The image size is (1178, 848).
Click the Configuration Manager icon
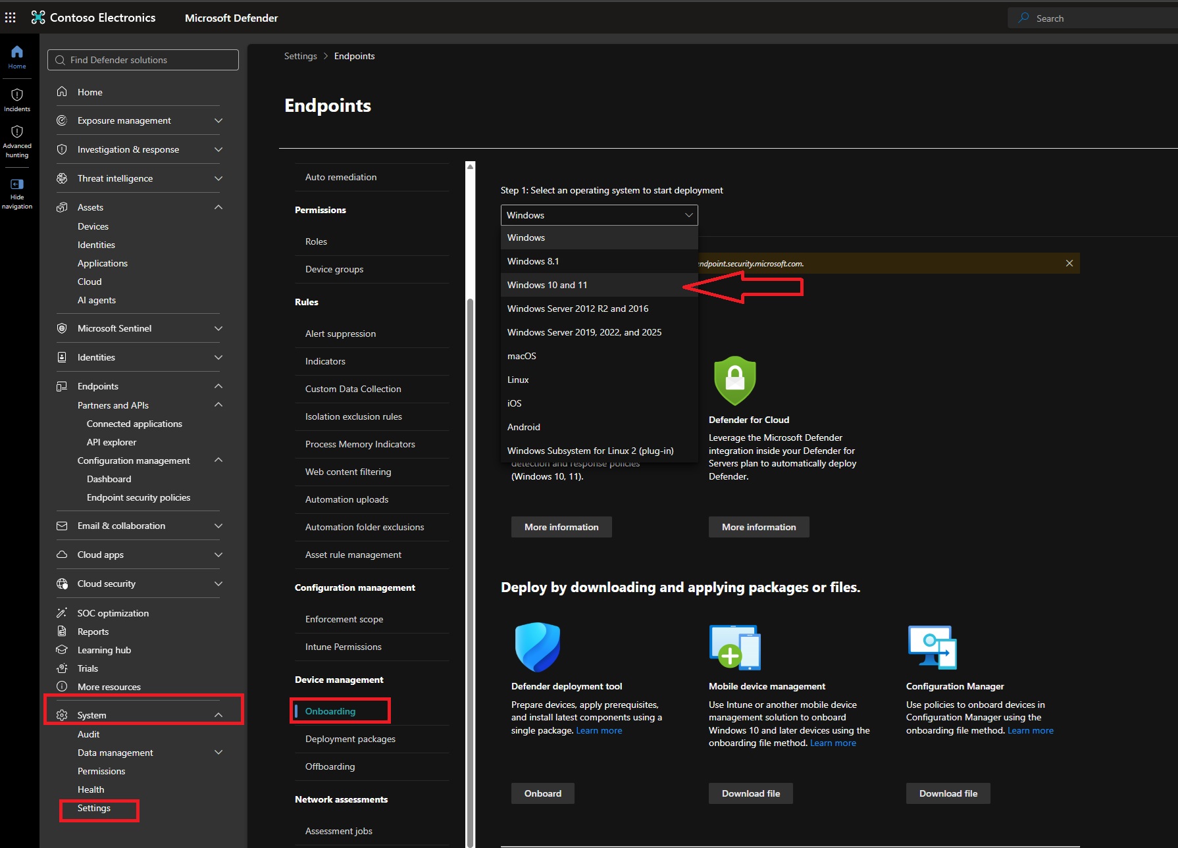point(933,647)
